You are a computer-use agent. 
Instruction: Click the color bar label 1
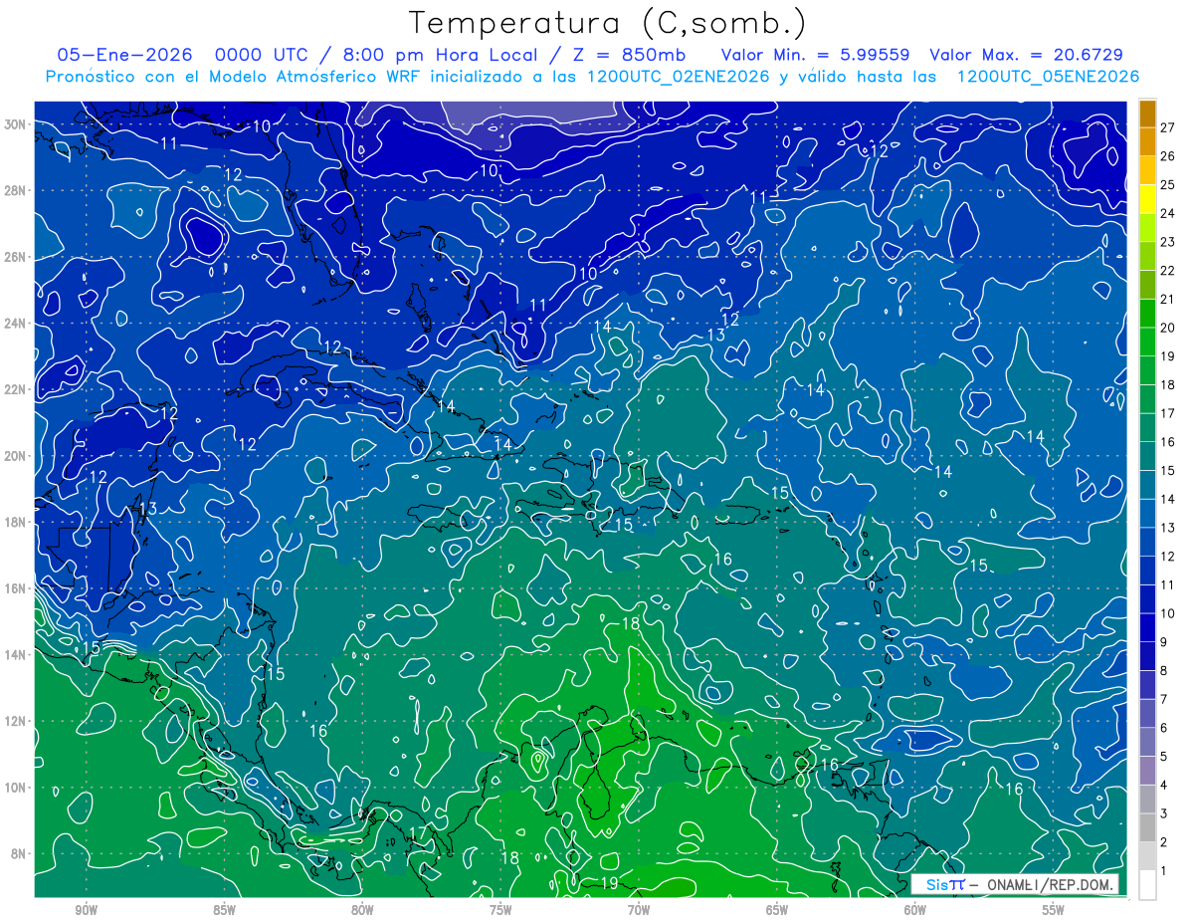[1164, 870]
